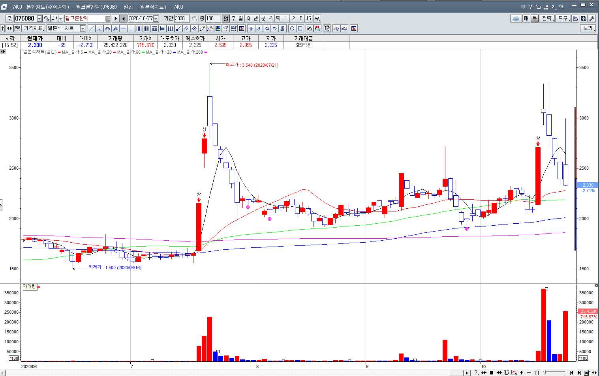This screenshot has width=599, height=376.
Task: Select the circle drawing tool
Action: point(292,28)
